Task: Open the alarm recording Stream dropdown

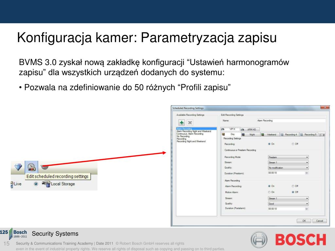Action: click(288, 198)
